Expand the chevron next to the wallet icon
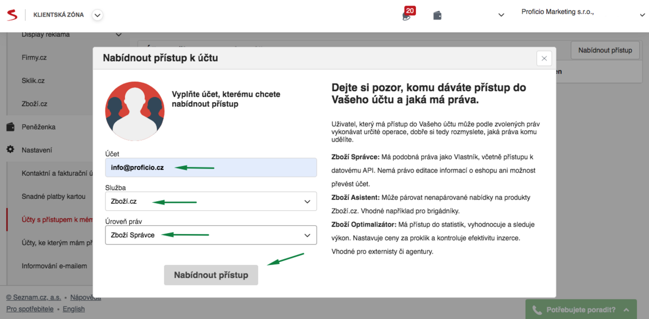The image size is (649, 319). [x=501, y=15]
